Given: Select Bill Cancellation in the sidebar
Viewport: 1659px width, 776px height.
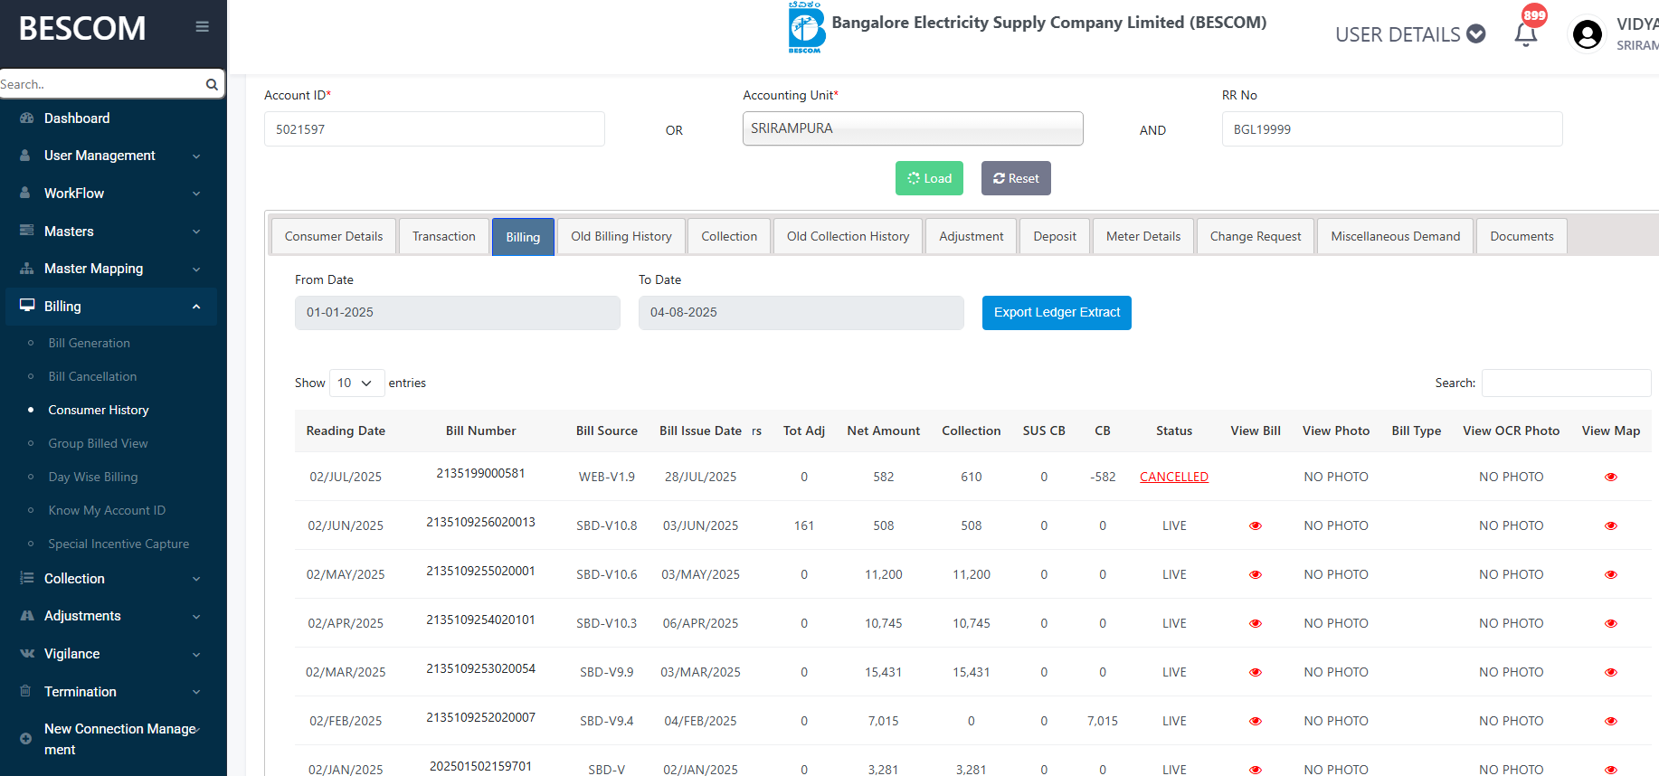Looking at the screenshot, I should click(92, 376).
